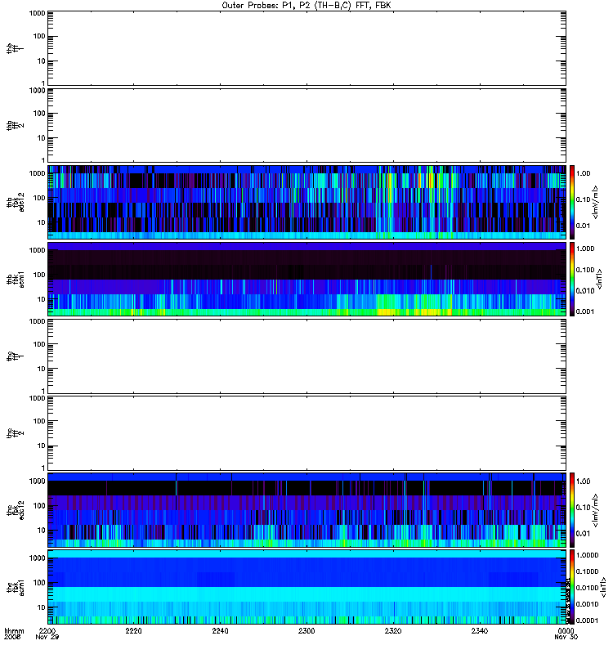
Task: Click the 1.000 value on thb scm1 color bar
Action: click(x=584, y=249)
